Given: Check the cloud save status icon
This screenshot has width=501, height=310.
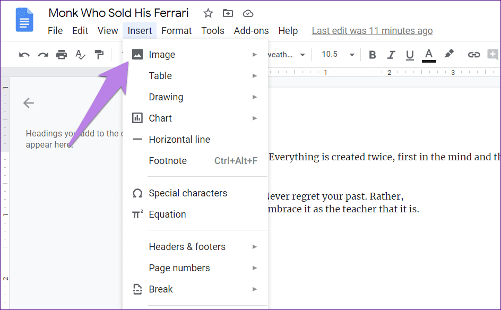Looking at the screenshot, I should (248, 13).
